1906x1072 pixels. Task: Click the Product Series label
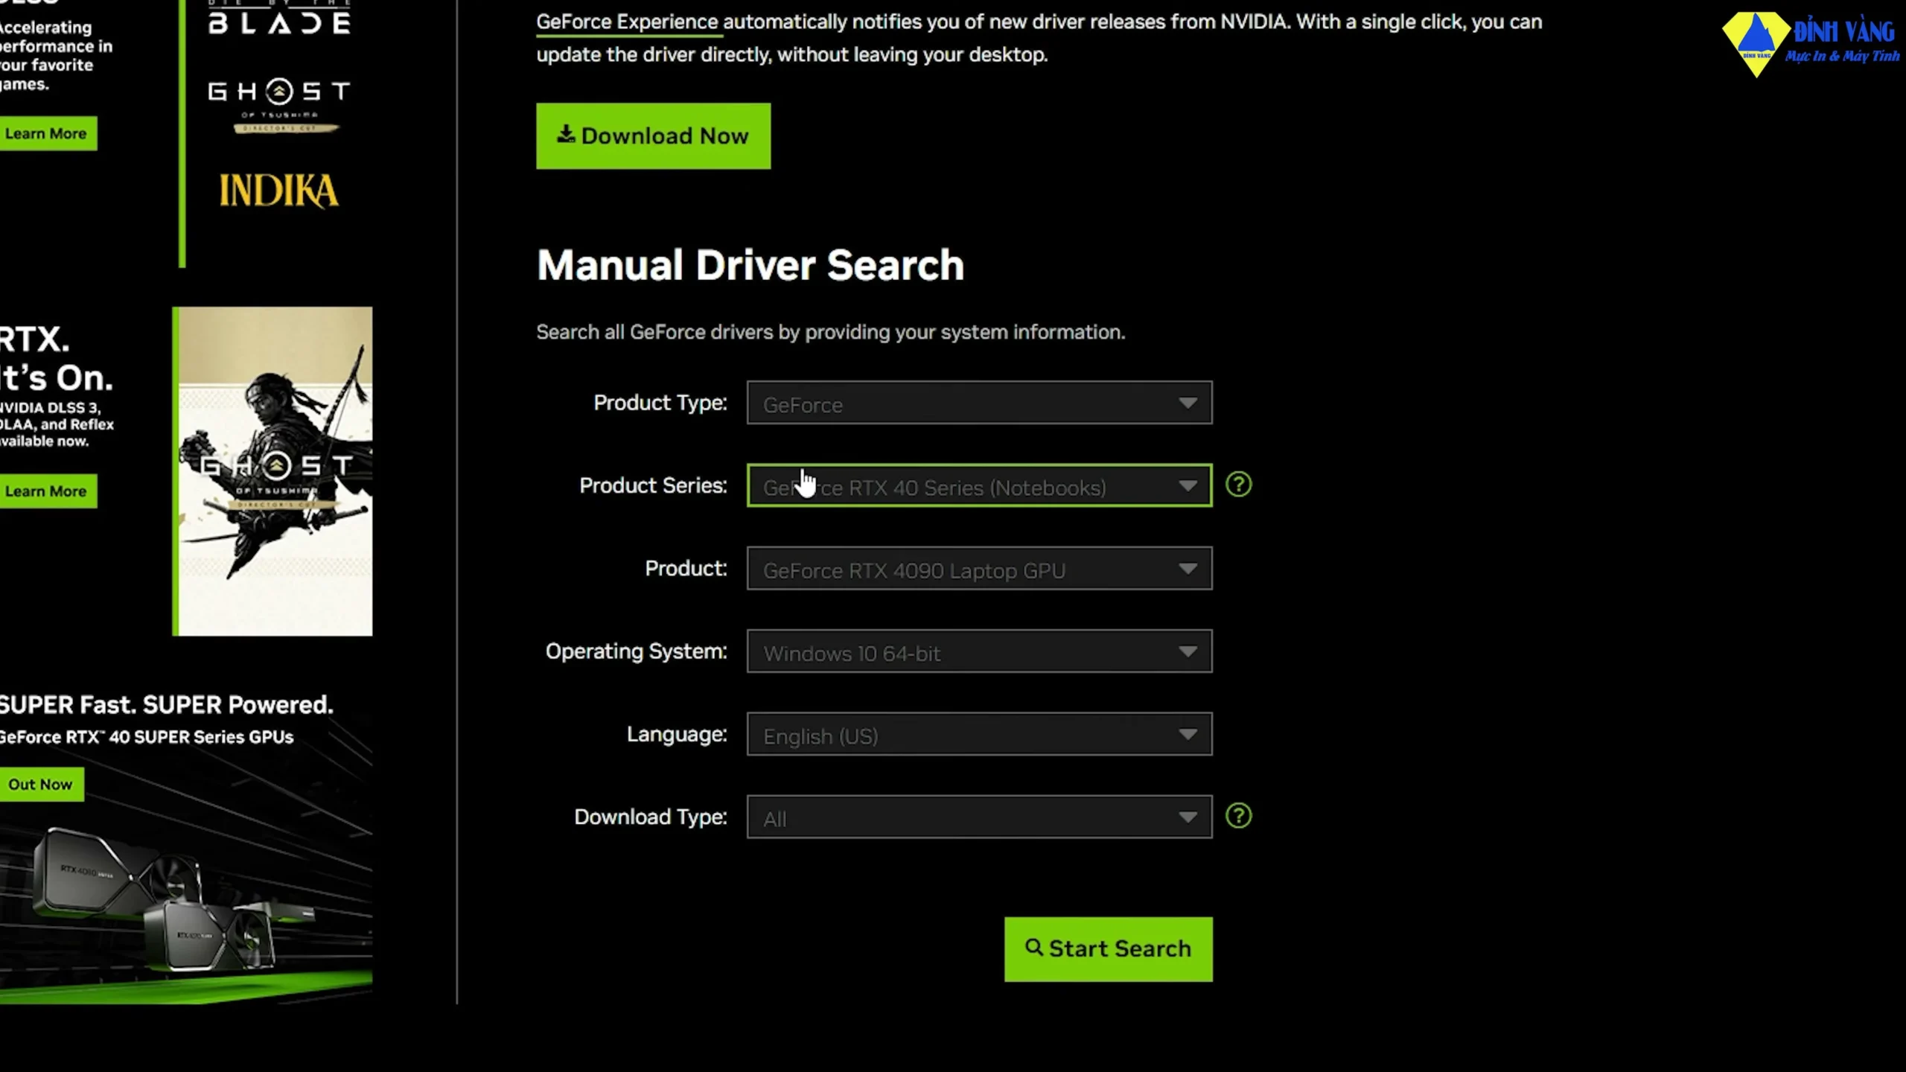[x=653, y=485]
